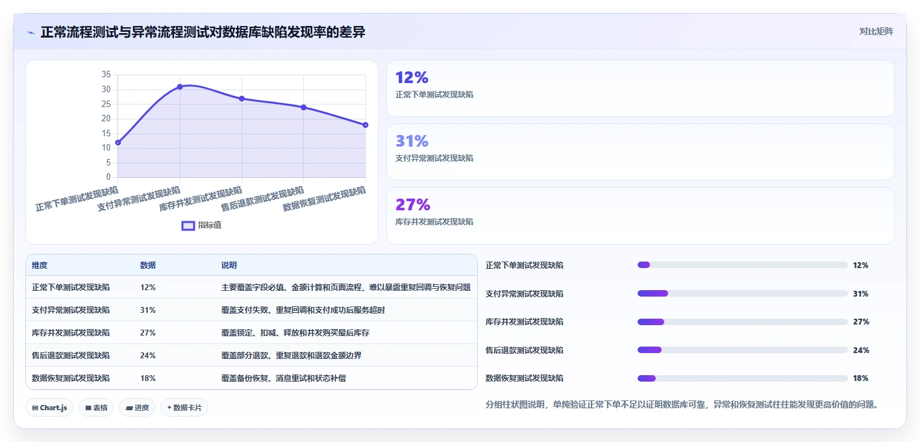The height and width of the screenshot is (442, 920).
Task: Click the progress bar for 售后退款测试发现缺陷
Action: click(743, 350)
